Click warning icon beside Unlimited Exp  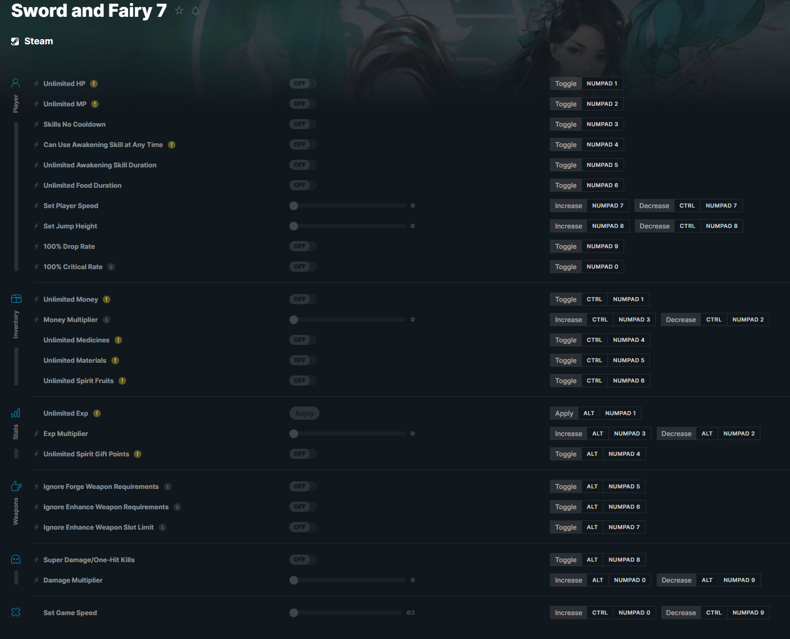97,413
